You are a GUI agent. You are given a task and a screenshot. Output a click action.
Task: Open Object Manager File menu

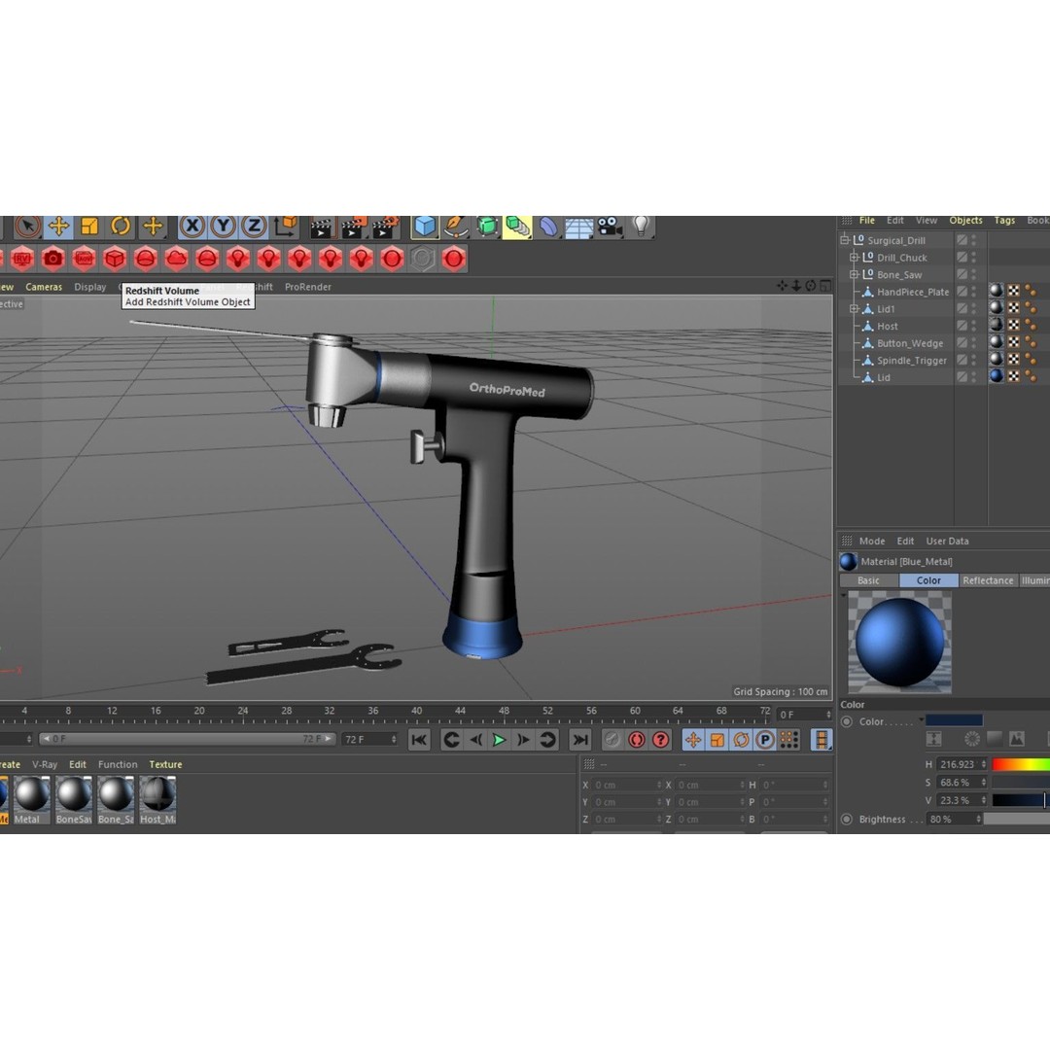pyautogui.click(x=867, y=221)
